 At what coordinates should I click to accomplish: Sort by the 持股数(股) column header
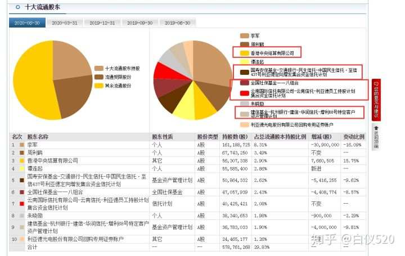235,137
